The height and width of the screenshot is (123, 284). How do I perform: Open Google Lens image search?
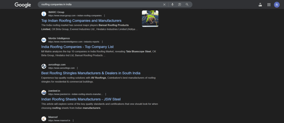point(180,4)
